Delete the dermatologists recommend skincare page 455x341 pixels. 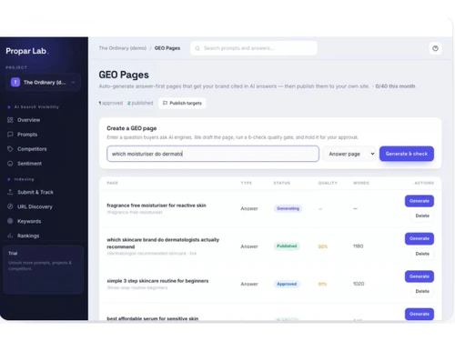click(x=422, y=254)
